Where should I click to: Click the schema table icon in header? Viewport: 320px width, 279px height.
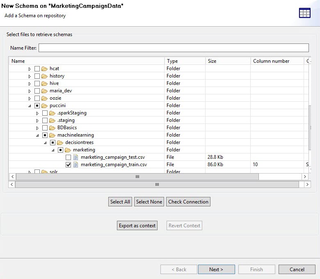click(304, 13)
